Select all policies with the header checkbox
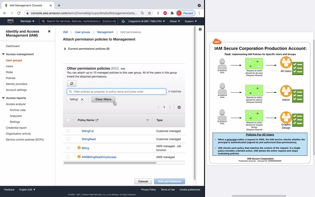Image resolution: width=315 pixels, height=197 pixels. coord(68,120)
